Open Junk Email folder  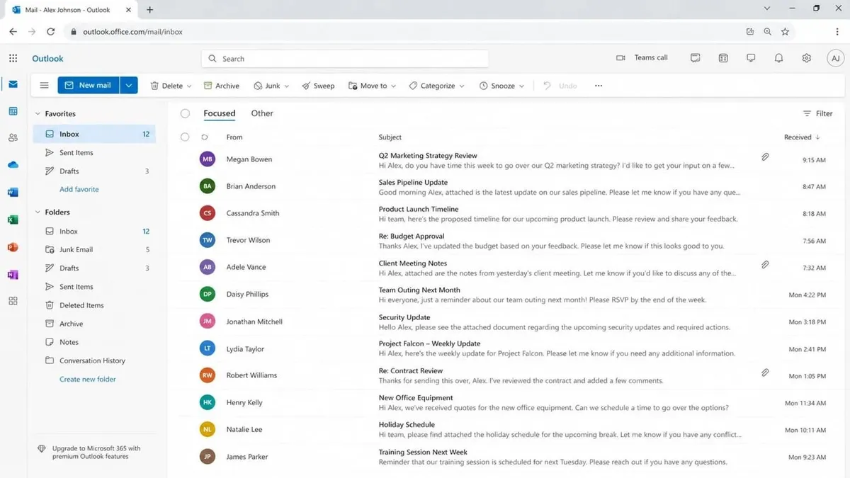point(94,250)
